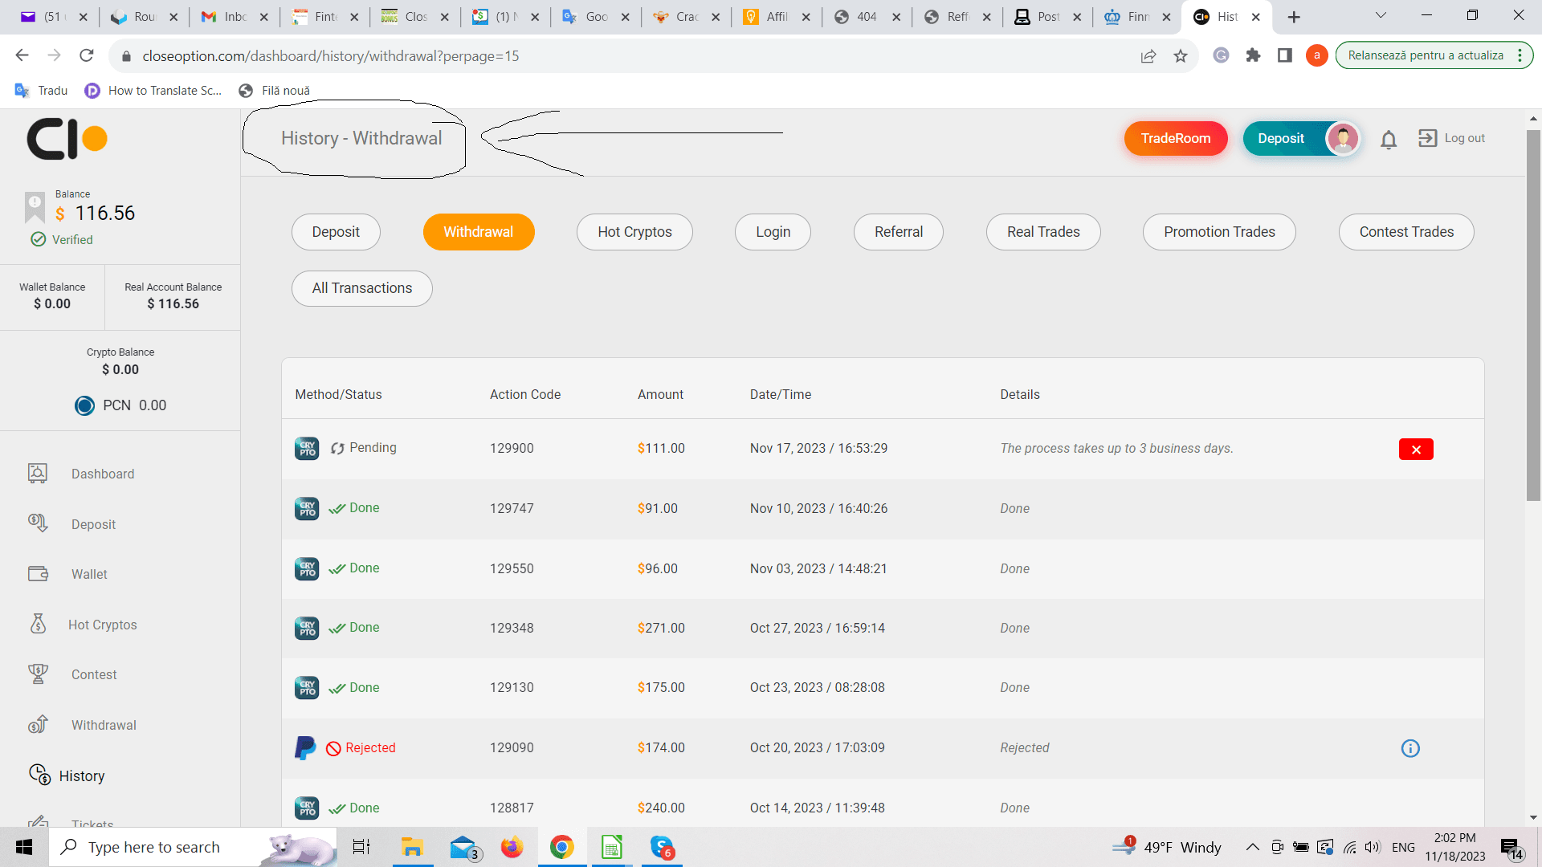Expand the browser tab search dropdown

point(1381,15)
